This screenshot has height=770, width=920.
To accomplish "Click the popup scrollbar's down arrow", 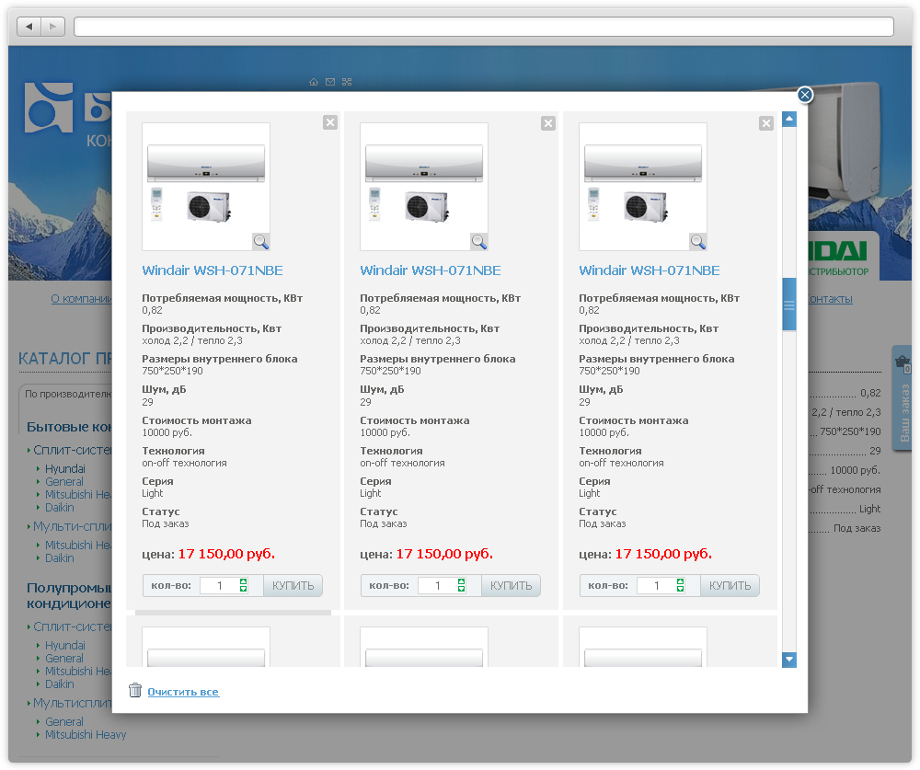I will pyautogui.click(x=789, y=660).
